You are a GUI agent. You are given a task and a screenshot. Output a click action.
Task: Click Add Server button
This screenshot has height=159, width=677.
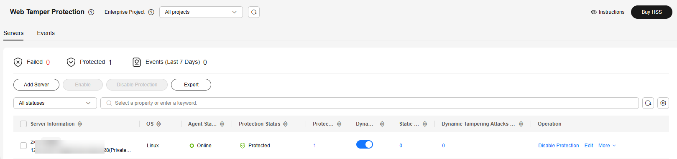(x=36, y=85)
